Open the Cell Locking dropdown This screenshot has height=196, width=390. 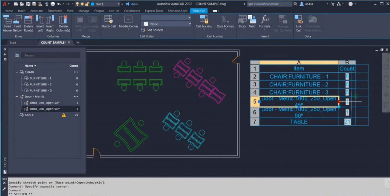204,30
